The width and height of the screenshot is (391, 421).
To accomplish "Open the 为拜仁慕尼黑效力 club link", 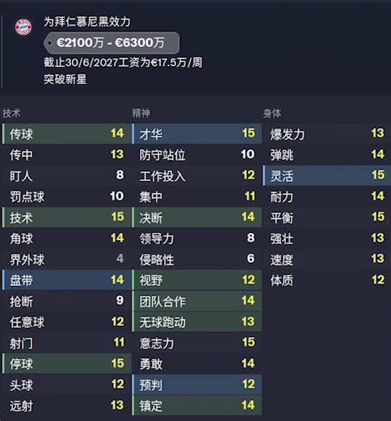I will (x=87, y=22).
